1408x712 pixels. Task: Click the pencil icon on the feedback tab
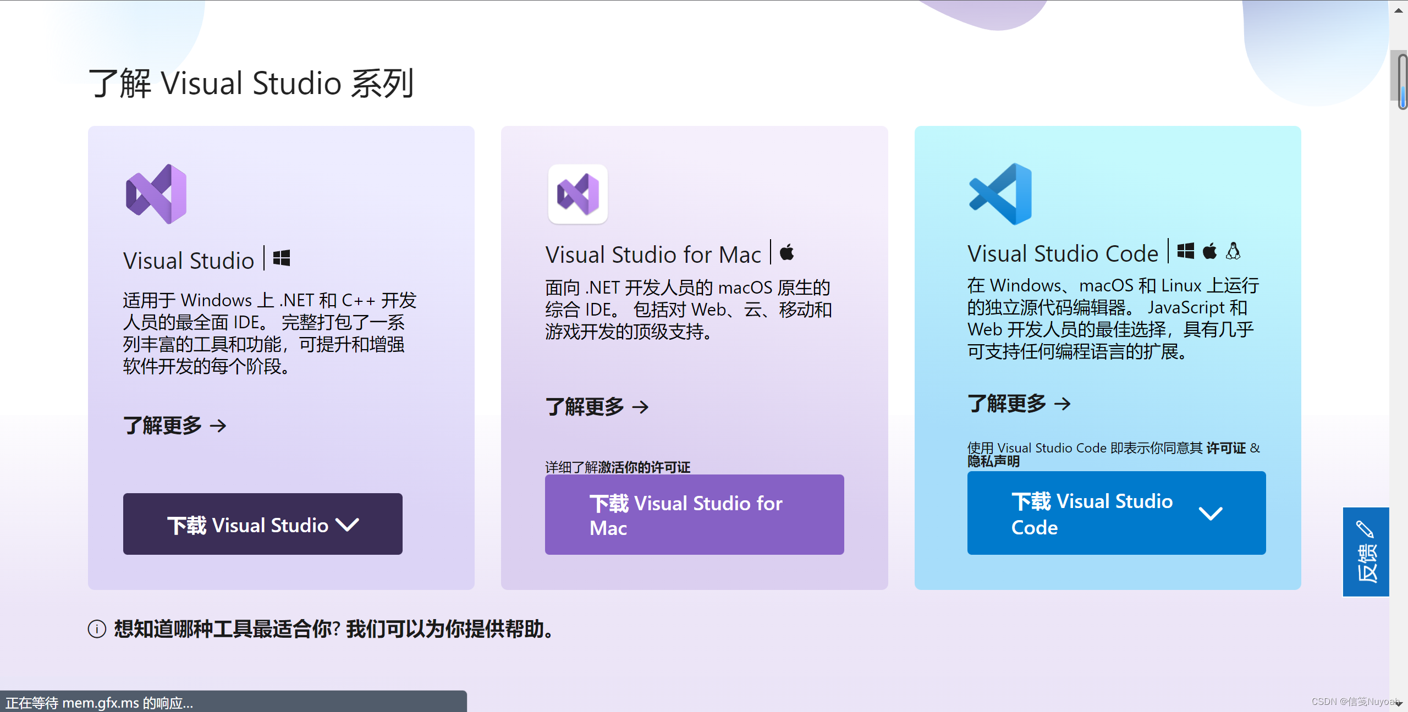point(1365,529)
